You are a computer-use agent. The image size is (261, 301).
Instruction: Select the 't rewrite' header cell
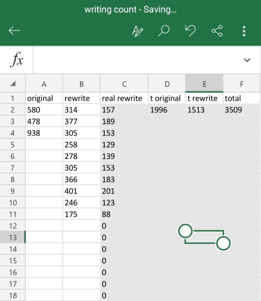point(204,98)
